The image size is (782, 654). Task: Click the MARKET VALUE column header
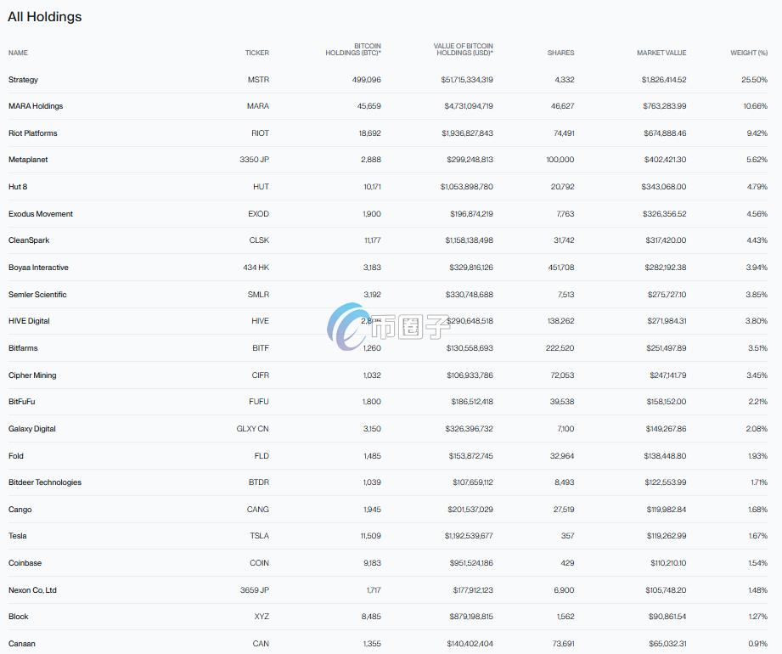click(661, 53)
